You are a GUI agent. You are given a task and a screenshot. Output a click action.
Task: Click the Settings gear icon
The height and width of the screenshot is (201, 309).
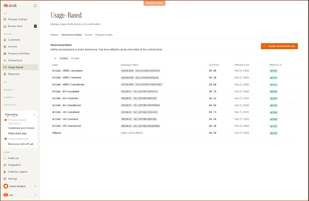pyautogui.click(x=5, y=179)
